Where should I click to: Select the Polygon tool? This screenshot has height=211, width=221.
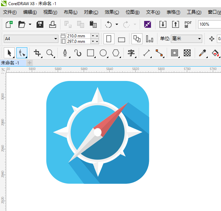tap(116, 53)
